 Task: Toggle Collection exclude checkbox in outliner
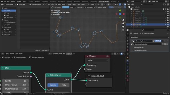tap(163, 9)
